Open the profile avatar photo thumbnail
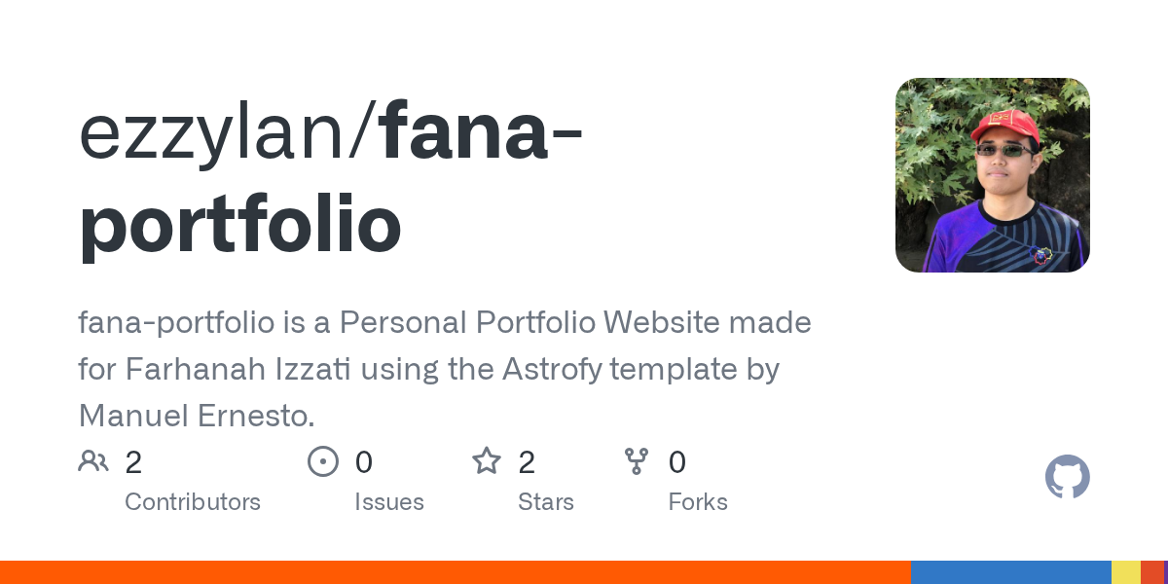This screenshot has width=1168, height=584. [x=993, y=175]
